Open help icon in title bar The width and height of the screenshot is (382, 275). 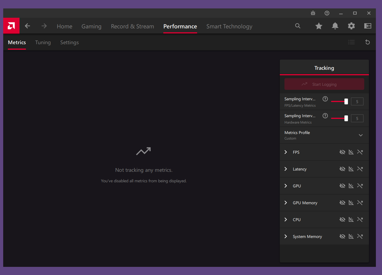[327, 13]
